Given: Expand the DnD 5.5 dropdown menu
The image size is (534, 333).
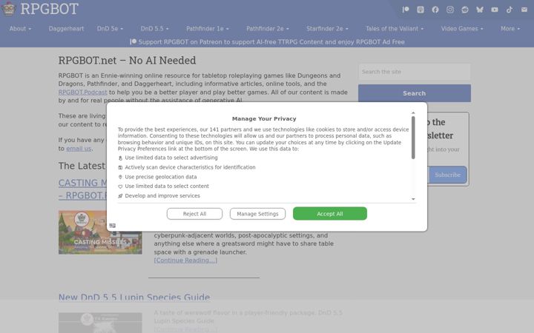Looking at the screenshot, I should tap(154, 29).
